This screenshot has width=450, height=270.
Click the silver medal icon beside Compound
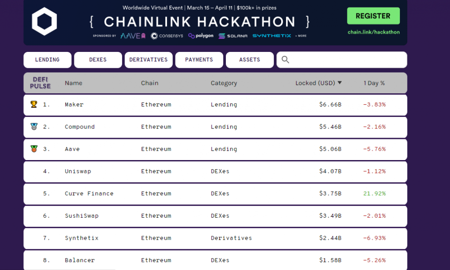[33, 127]
